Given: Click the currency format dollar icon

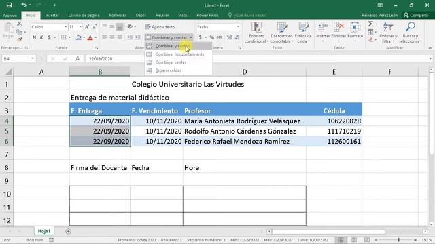Looking at the screenshot, I should pyautogui.click(x=201, y=37).
